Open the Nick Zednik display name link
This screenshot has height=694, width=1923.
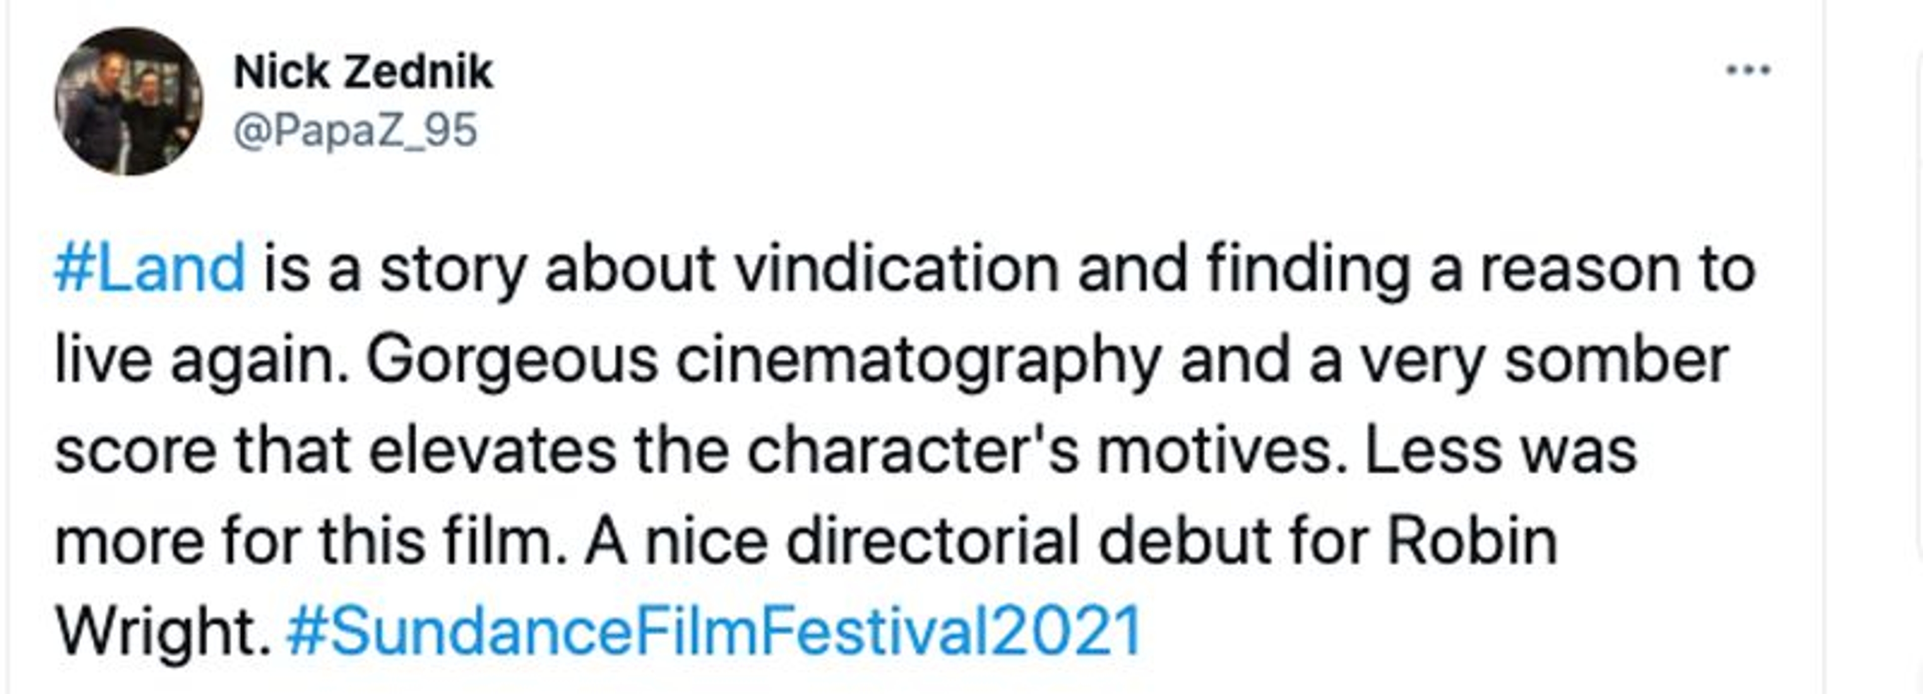click(x=363, y=73)
